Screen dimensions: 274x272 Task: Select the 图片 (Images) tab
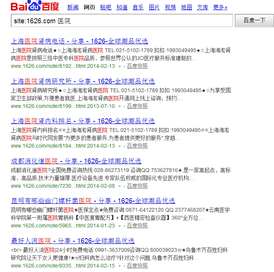pos(154,7)
